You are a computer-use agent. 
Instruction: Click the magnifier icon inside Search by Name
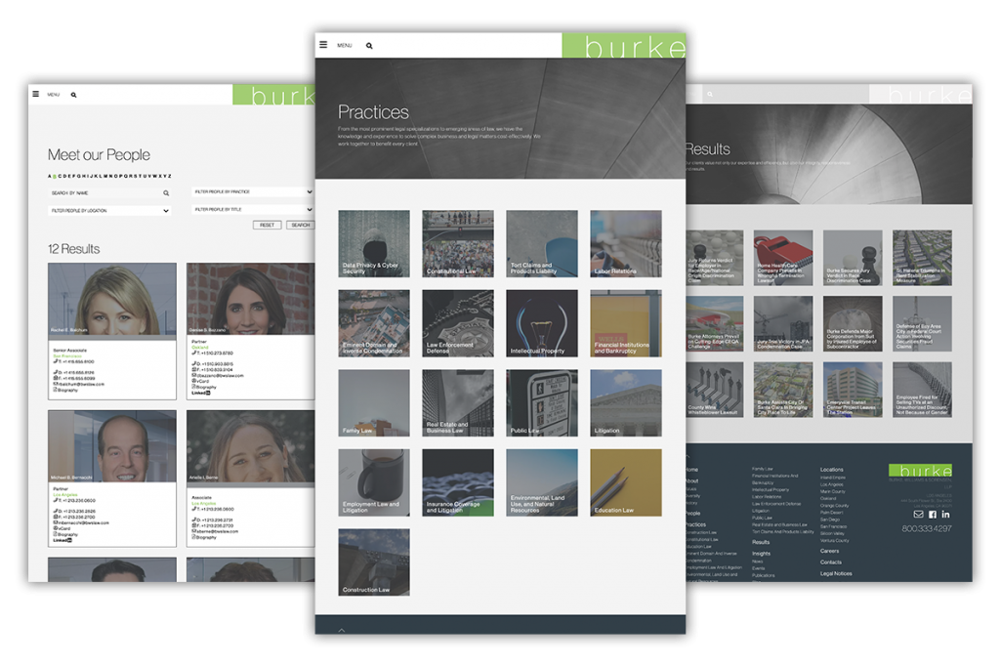tap(166, 193)
